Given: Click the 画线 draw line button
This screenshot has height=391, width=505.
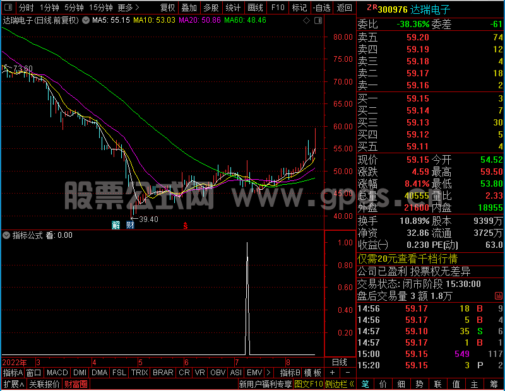Looking at the screenshot, I should point(255,8).
